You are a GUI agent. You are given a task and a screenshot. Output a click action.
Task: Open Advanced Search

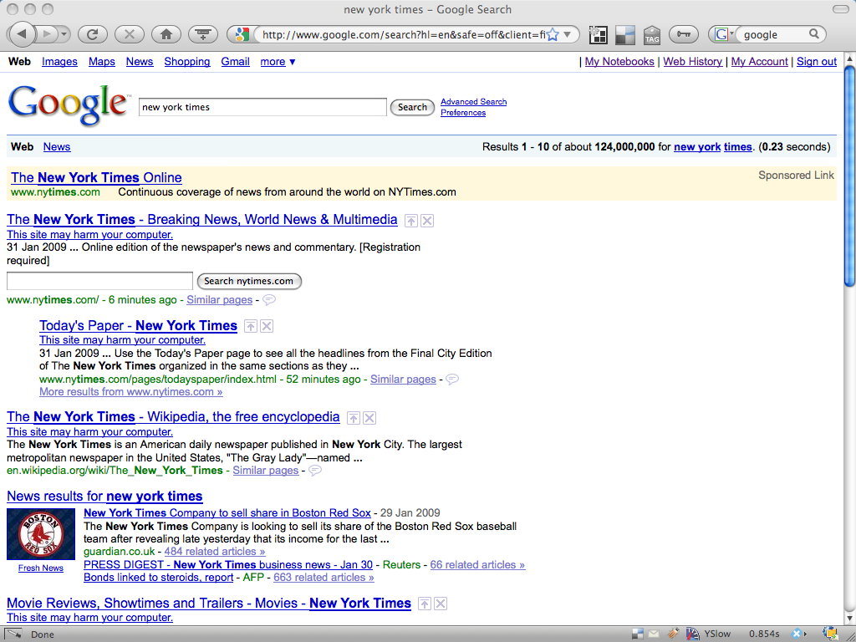click(473, 101)
